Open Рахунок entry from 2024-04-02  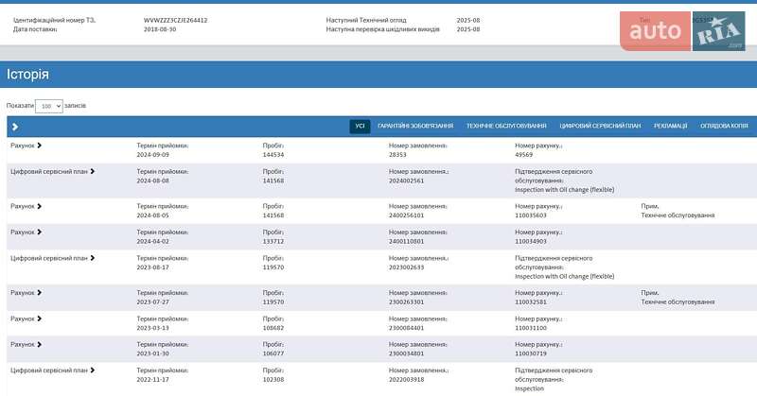tap(26, 232)
